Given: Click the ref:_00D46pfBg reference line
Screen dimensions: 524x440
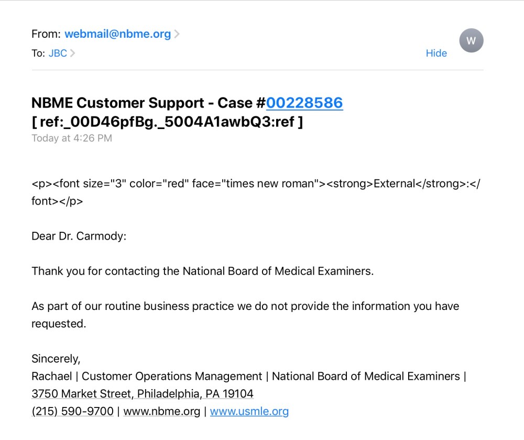Looking at the screenshot, I should tap(167, 122).
